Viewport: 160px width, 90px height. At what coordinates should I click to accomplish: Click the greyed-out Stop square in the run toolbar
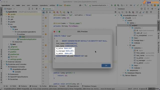click(x=127, y=5)
